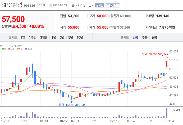The height and width of the screenshot is (125, 183).
Task: Click the 03/24 candlestick on the chart
Action: pos(167,64)
